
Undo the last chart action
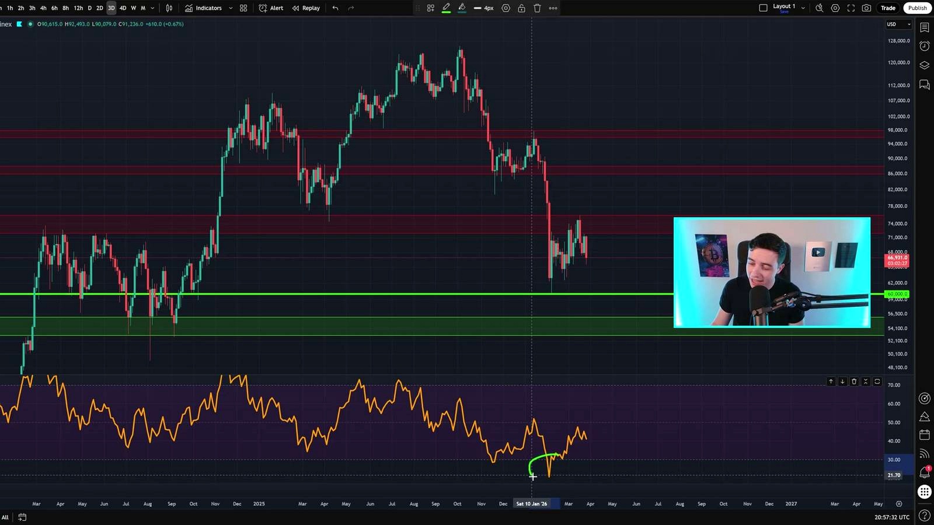[335, 8]
